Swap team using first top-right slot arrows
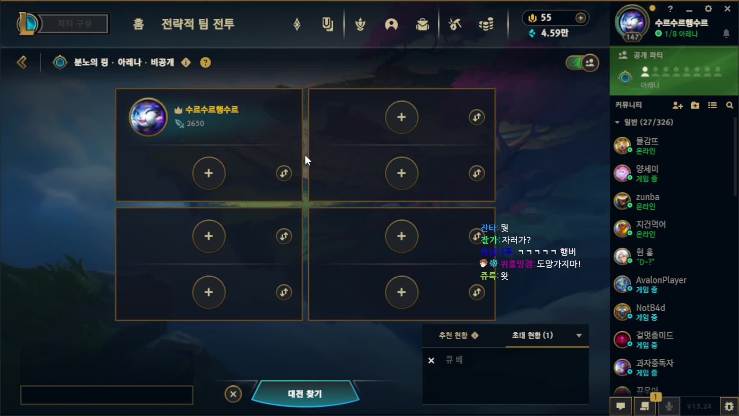The height and width of the screenshot is (416, 739). (477, 117)
